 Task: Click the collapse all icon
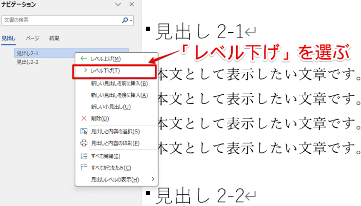tap(84, 167)
